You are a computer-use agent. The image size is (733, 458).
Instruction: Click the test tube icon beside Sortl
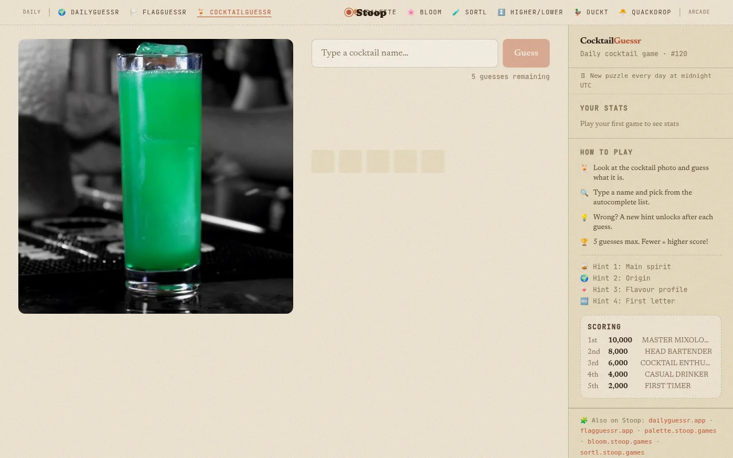456,12
